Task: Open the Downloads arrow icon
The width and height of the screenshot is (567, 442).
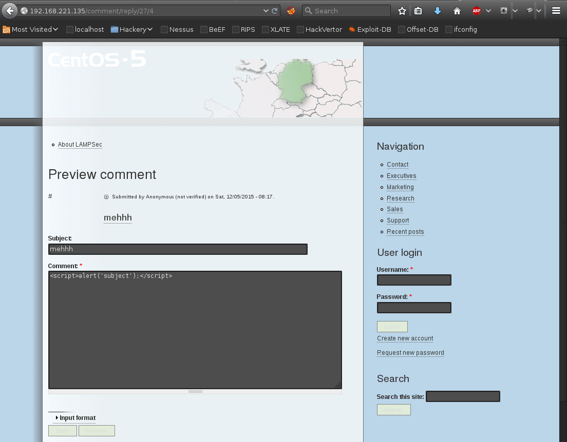Action: click(x=437, y=10)
